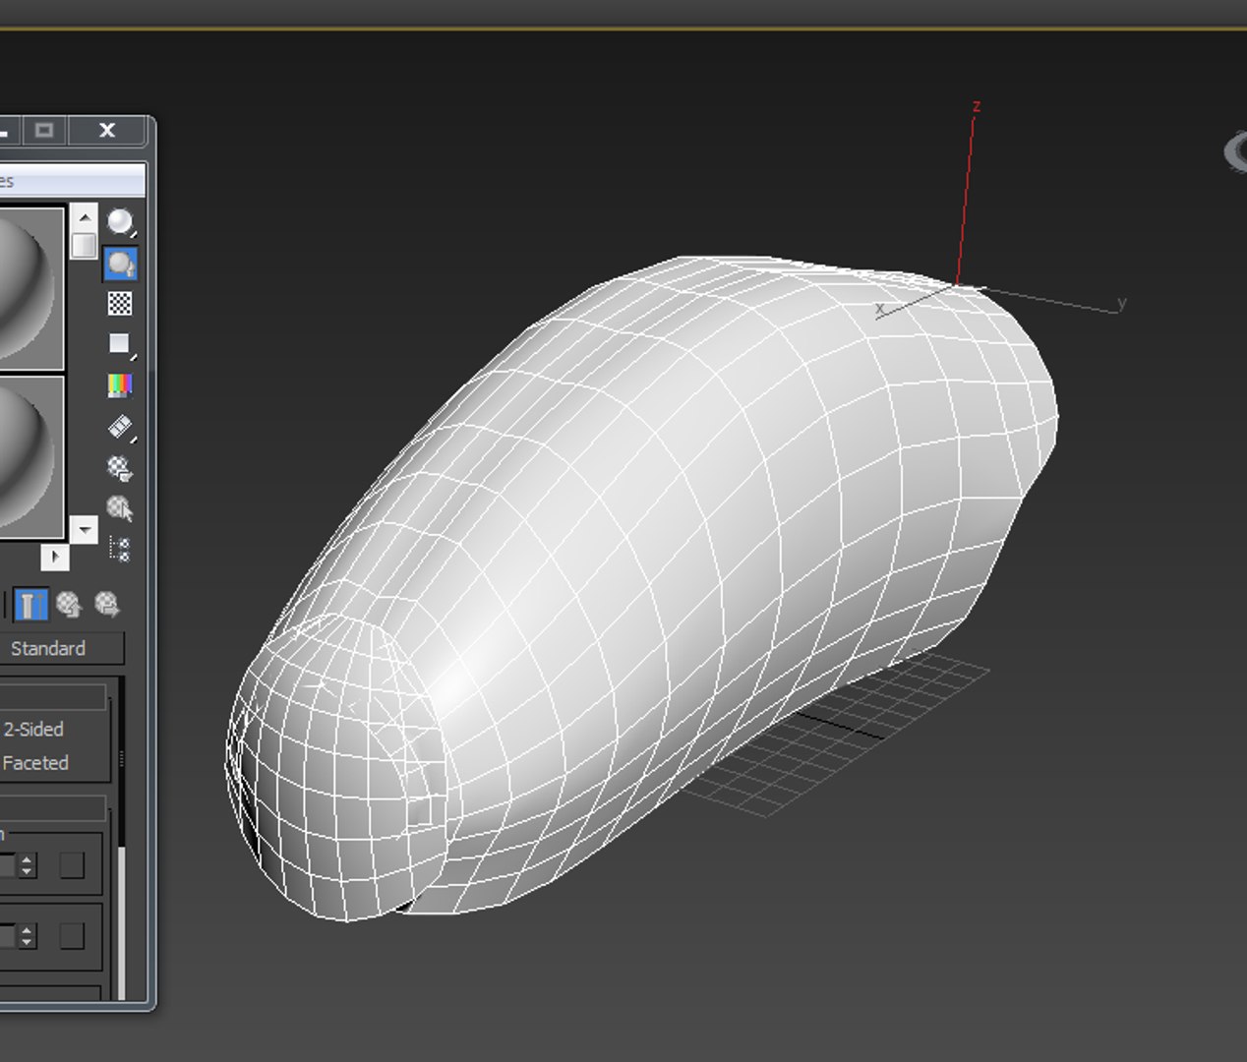Click the sample slots scroll up arrow
Screen dimensions: 1247x1062
[x=85, y=217]
